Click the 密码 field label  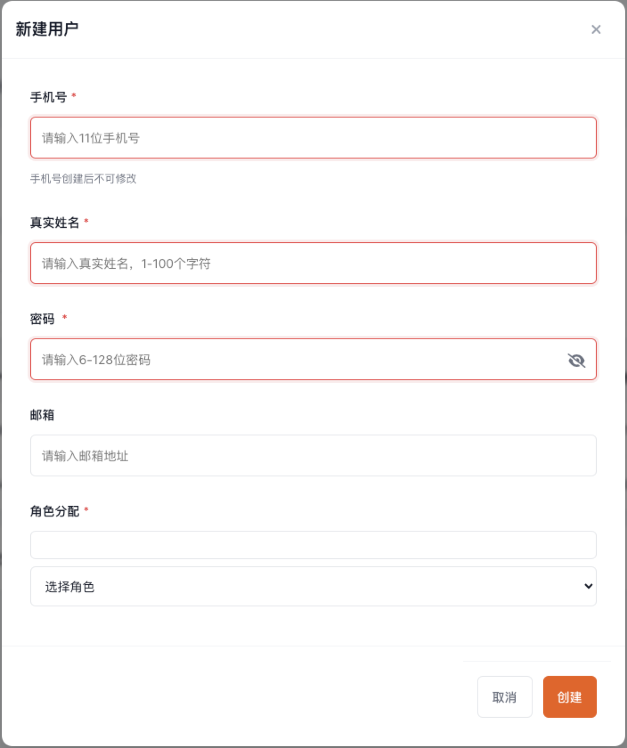[x=42, y=319]
